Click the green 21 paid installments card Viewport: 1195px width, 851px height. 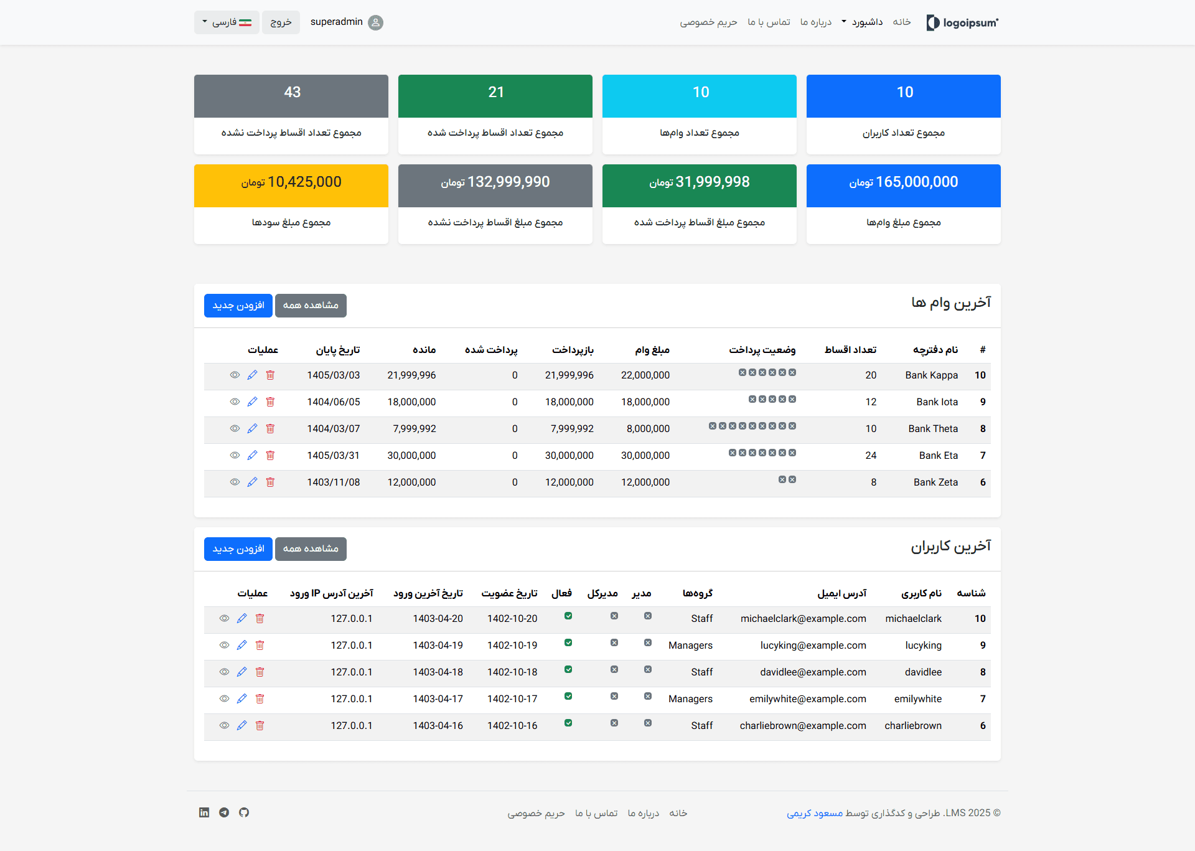point(495,115)
